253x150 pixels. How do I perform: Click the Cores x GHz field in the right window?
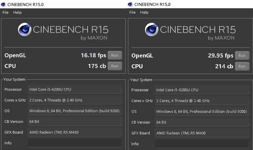click(202, 101)
